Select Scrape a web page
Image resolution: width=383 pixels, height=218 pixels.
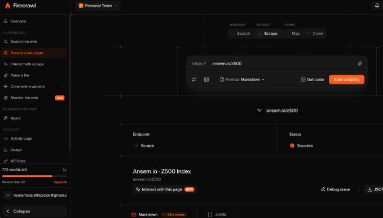pos(34,53)
